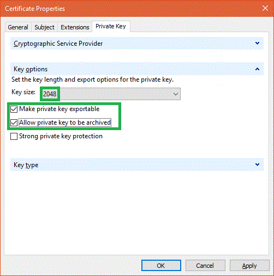Click the Cryptographic Service Provider section header
The height and width of the screenshot is (276, 274).
tap(137, 44)
